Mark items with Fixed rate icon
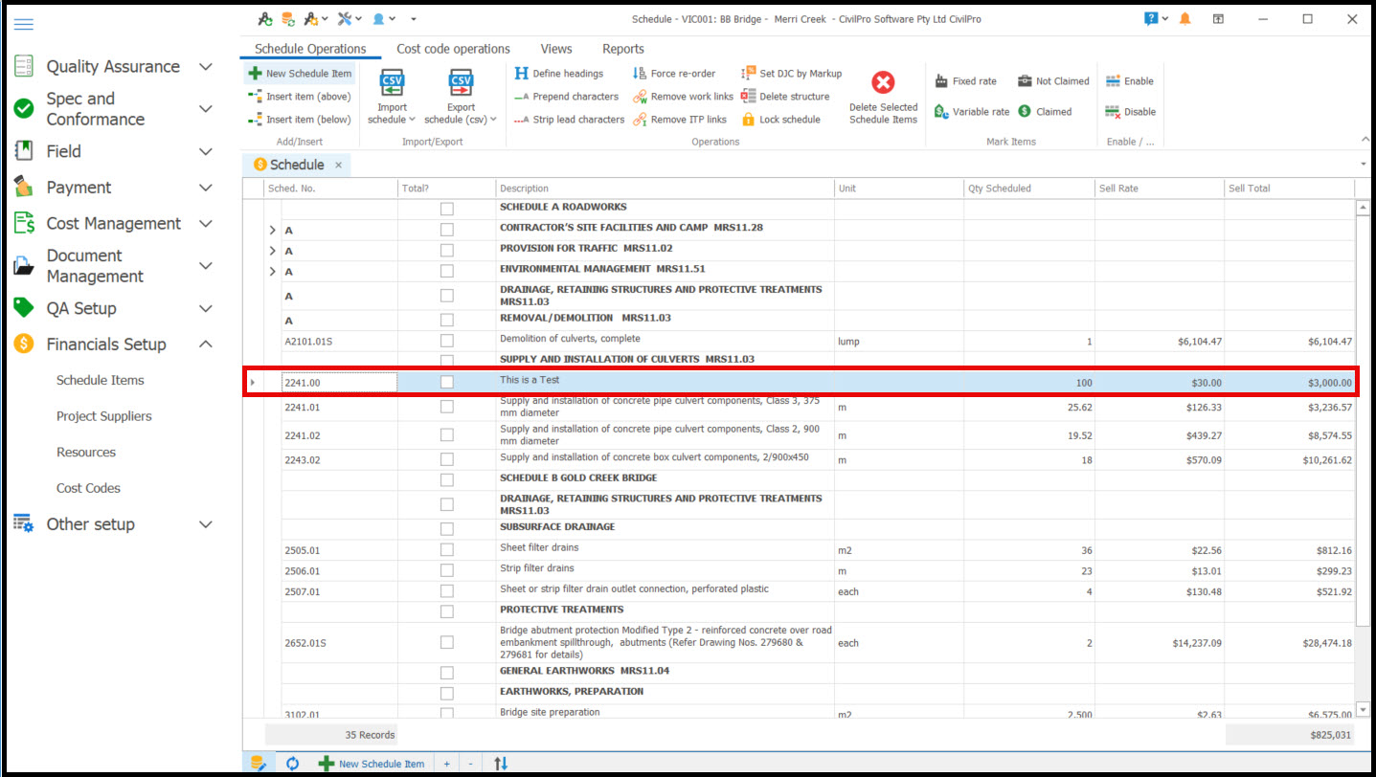Image resolution: width=1376 pixels, height=777 pixels. 941,81
